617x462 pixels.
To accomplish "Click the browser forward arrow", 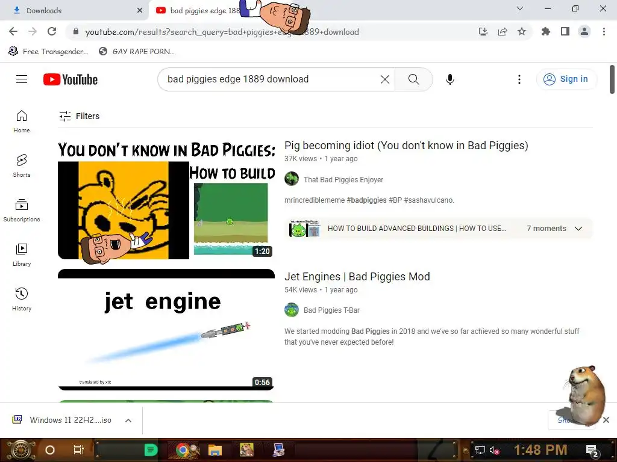I will [33, 31].
